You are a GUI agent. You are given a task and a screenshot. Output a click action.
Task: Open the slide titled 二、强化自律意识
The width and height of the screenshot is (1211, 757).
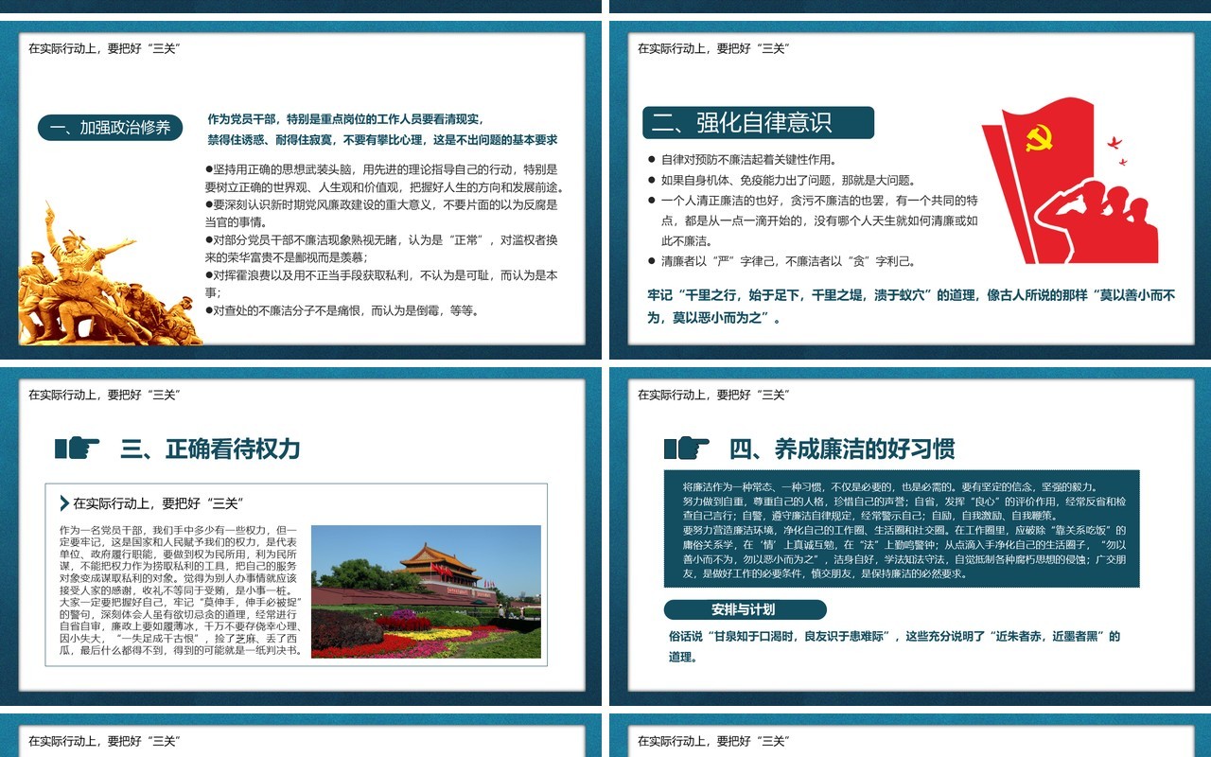click(x=911, y=190)
